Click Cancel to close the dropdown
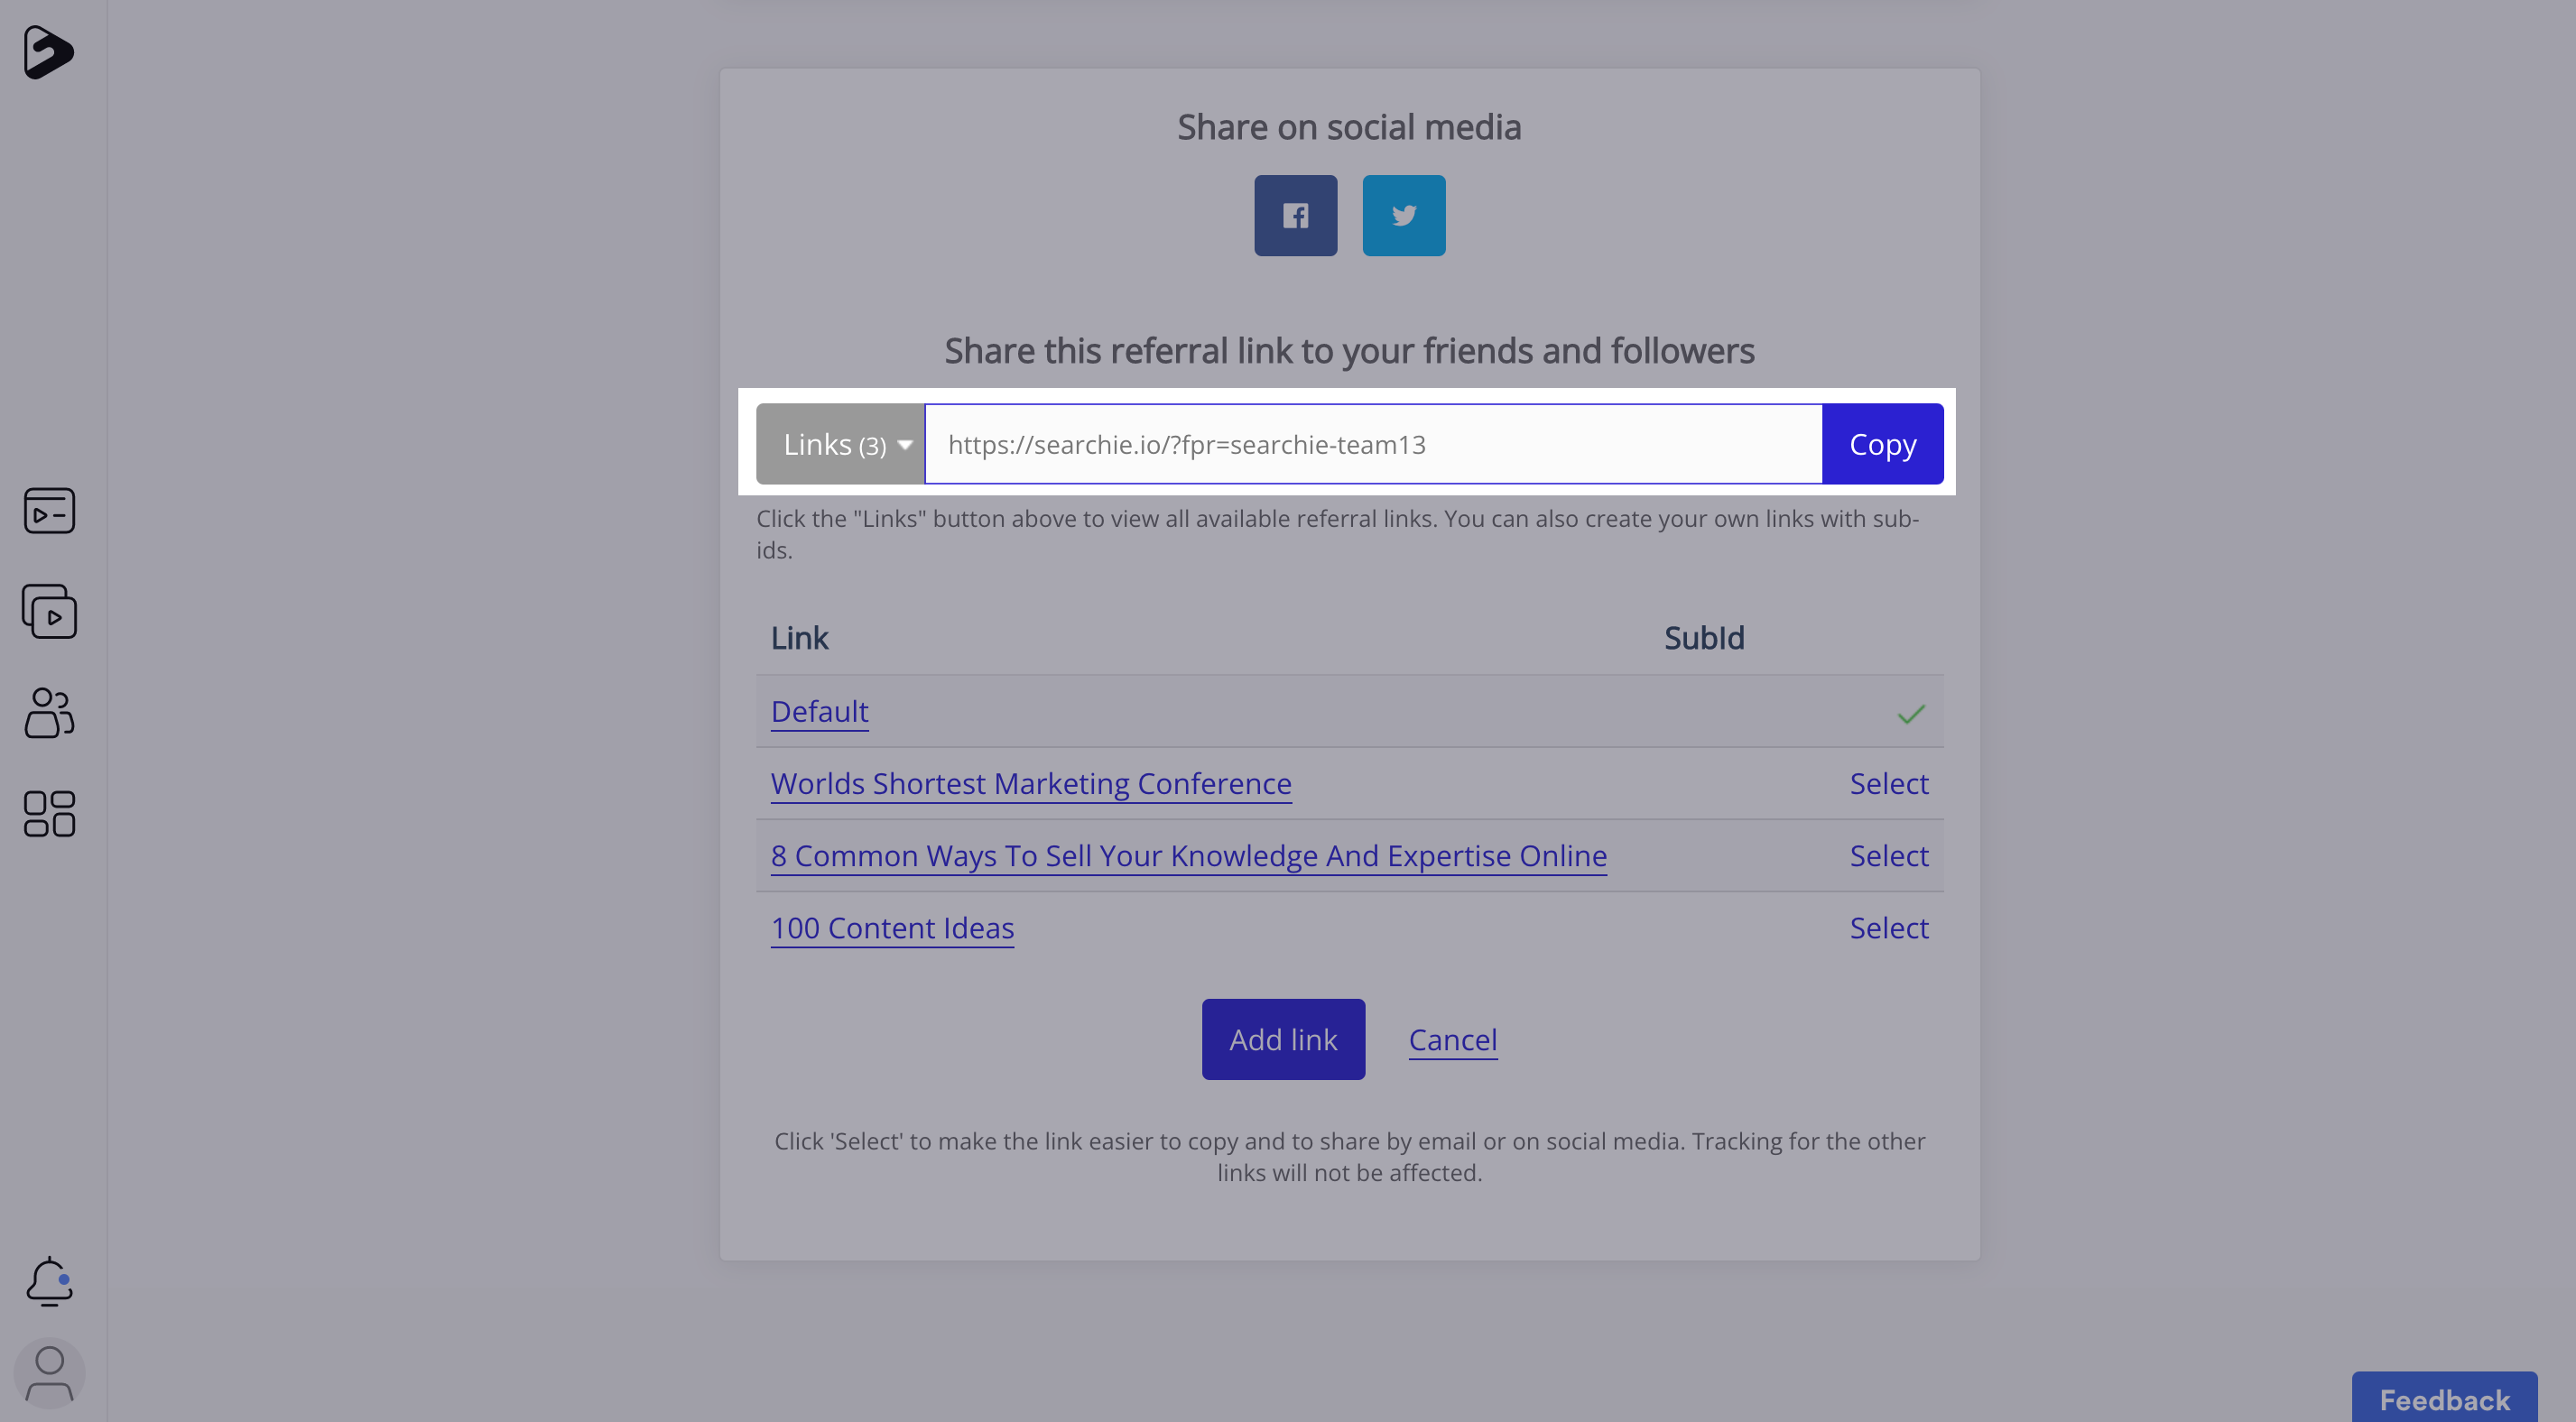 (1451, 1037)
